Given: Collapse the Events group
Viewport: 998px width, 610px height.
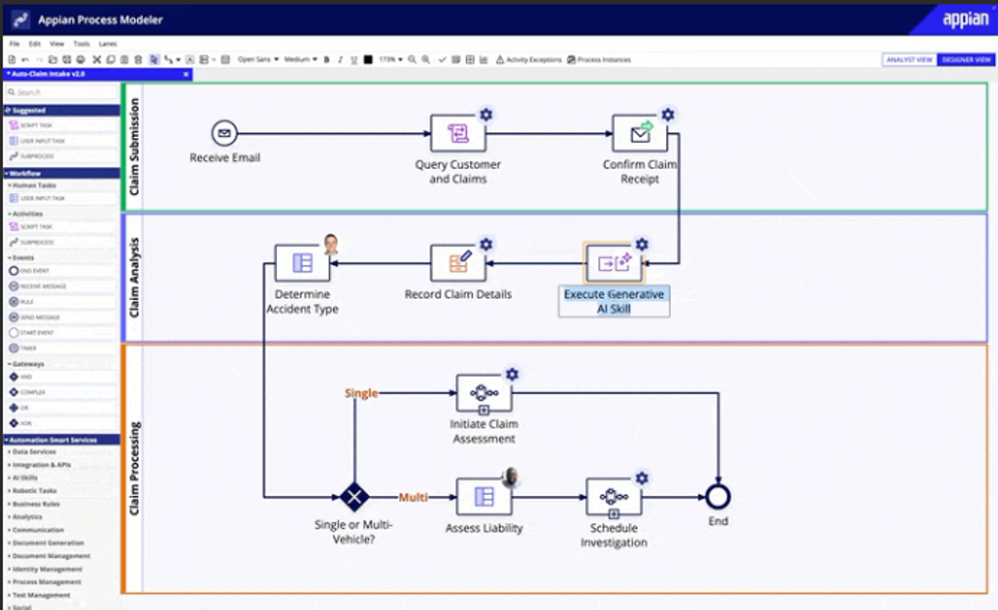Looking at the screenshot, I should (21, 258).
